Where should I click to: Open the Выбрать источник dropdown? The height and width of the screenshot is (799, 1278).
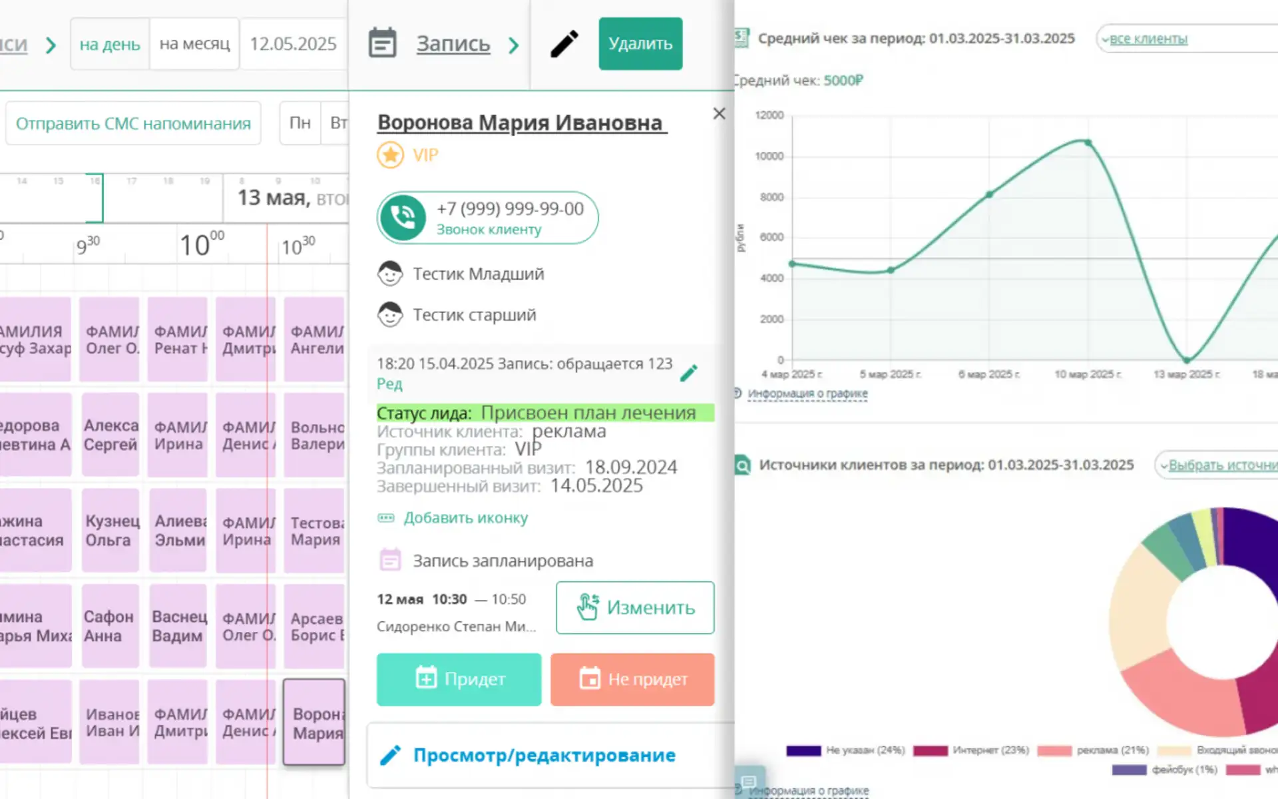pyautogui.click(x=1217, y=465)
